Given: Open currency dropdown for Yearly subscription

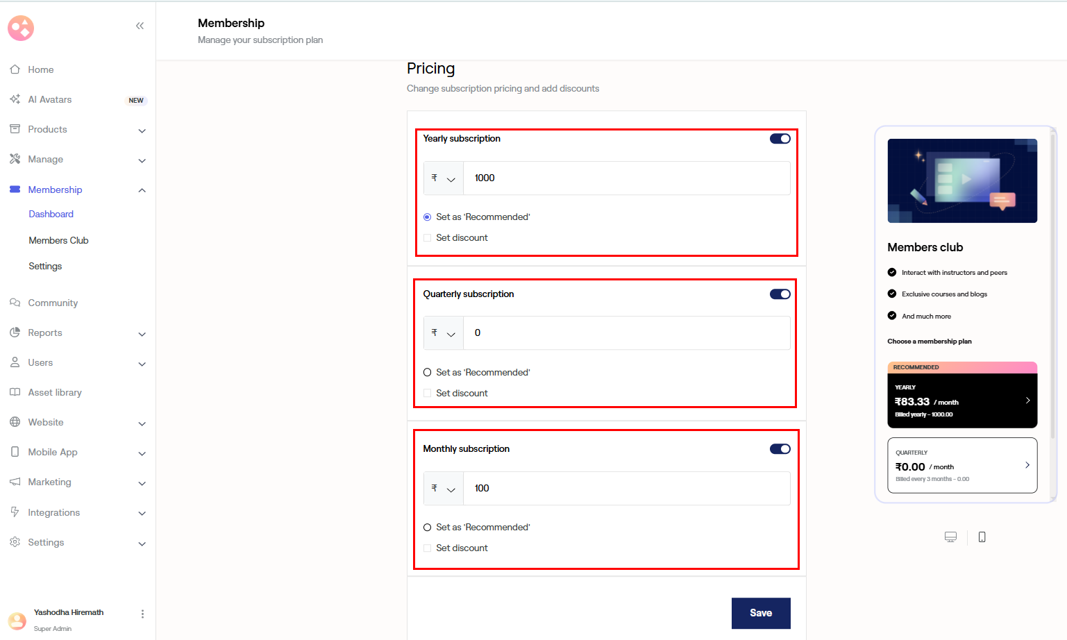Looking at the screenshot, I should point(443,178).
